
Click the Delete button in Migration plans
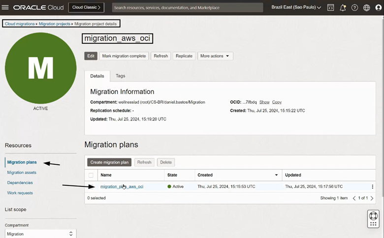[166, 162]
